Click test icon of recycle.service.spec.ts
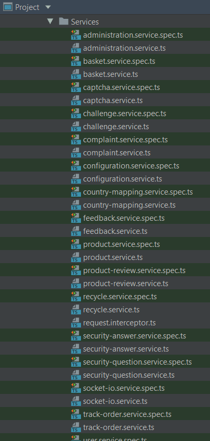 (x=75, y=297)
